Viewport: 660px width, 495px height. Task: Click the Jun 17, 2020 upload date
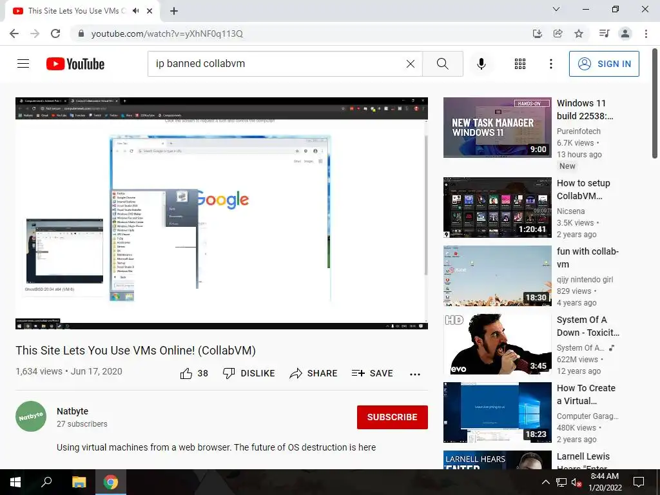pyautogui.click(x=97, y=371)
